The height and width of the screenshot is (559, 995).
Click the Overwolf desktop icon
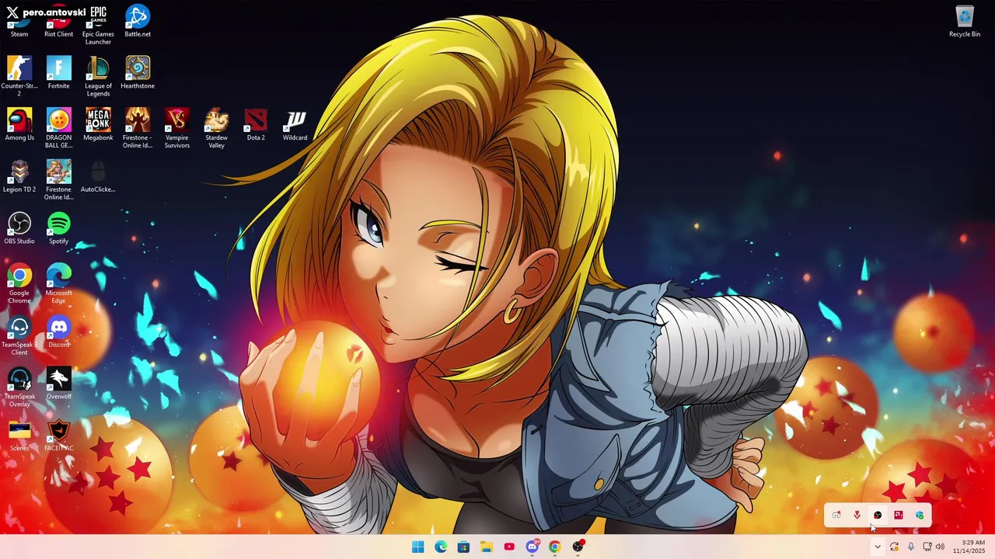58,384
